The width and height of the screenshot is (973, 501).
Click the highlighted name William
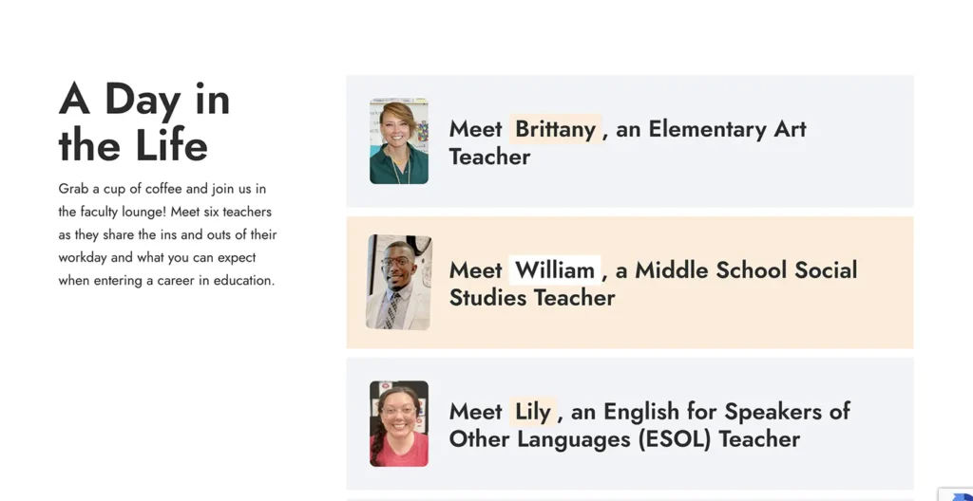point(555,270)
